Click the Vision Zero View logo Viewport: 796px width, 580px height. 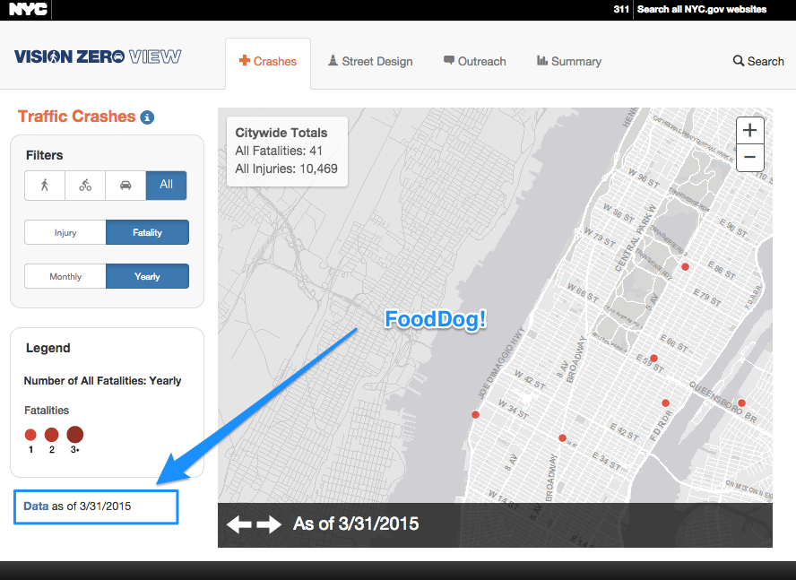pyautogui.click(x=98, y=56)
